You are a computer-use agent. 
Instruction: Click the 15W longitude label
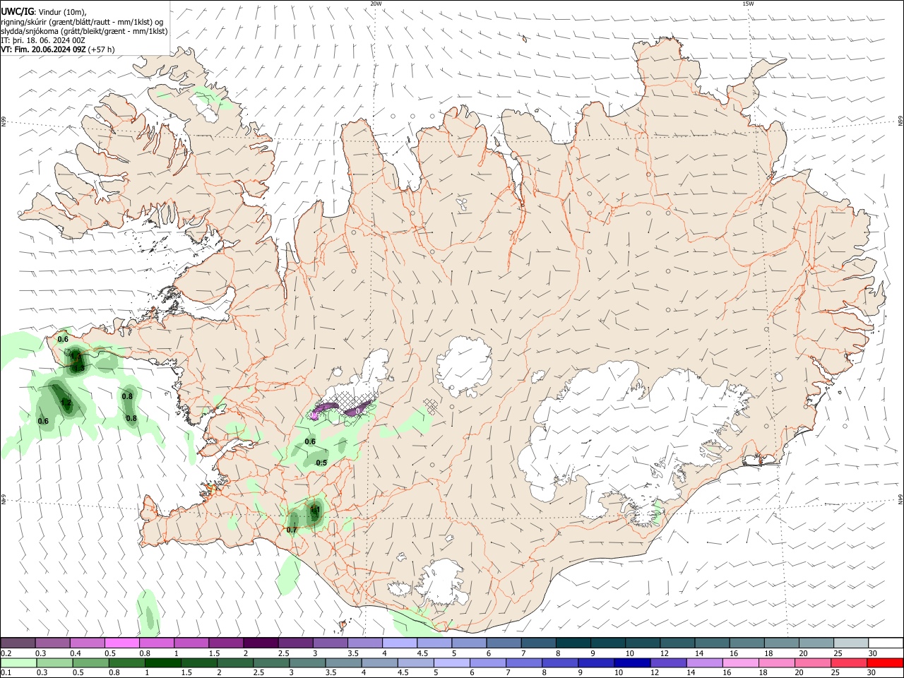(749, 4)
